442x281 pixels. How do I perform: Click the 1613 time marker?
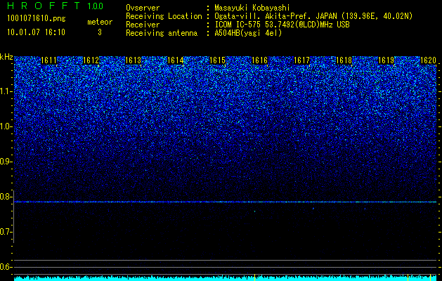[133, 60]
